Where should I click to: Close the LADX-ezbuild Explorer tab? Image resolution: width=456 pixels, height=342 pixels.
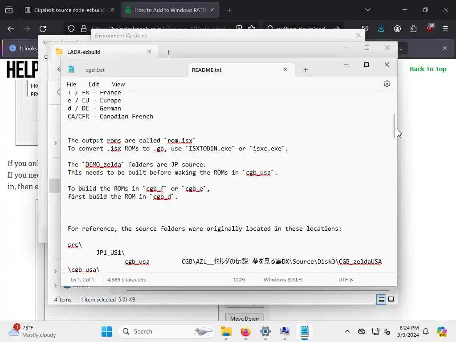(x=149, y=52)
